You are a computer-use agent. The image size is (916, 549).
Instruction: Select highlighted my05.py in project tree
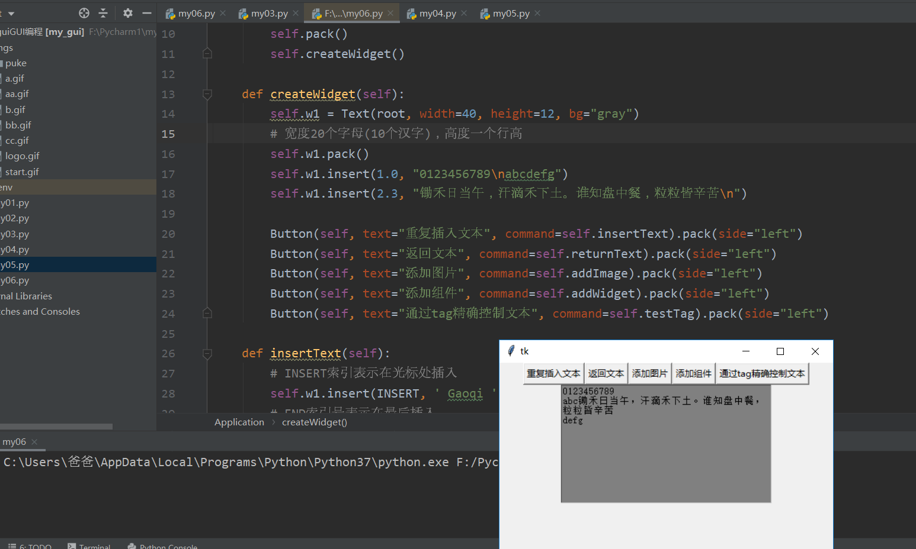pyautogui.click(x=78, y=264)
